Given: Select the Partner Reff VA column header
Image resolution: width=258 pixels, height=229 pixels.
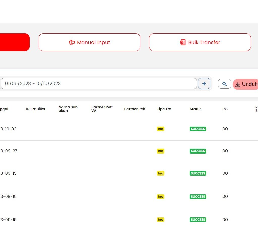Looking at the screenshot, I should [x=102, y=109].
